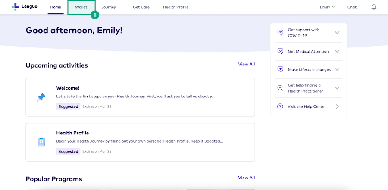Open the notifications bell
Image resolution: width=388 pixels, height=190 pixels.
click(x=374, y=7)
